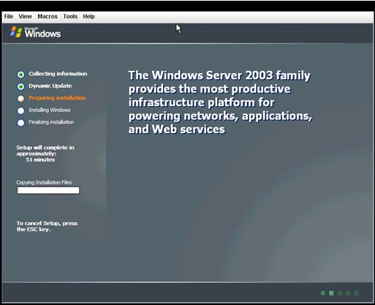Click the Preparing installation step indicator
The width and height of the screenshot is (375, 305).
pos(21,99)
